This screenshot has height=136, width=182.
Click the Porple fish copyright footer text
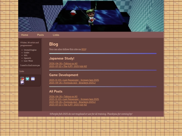91,114
